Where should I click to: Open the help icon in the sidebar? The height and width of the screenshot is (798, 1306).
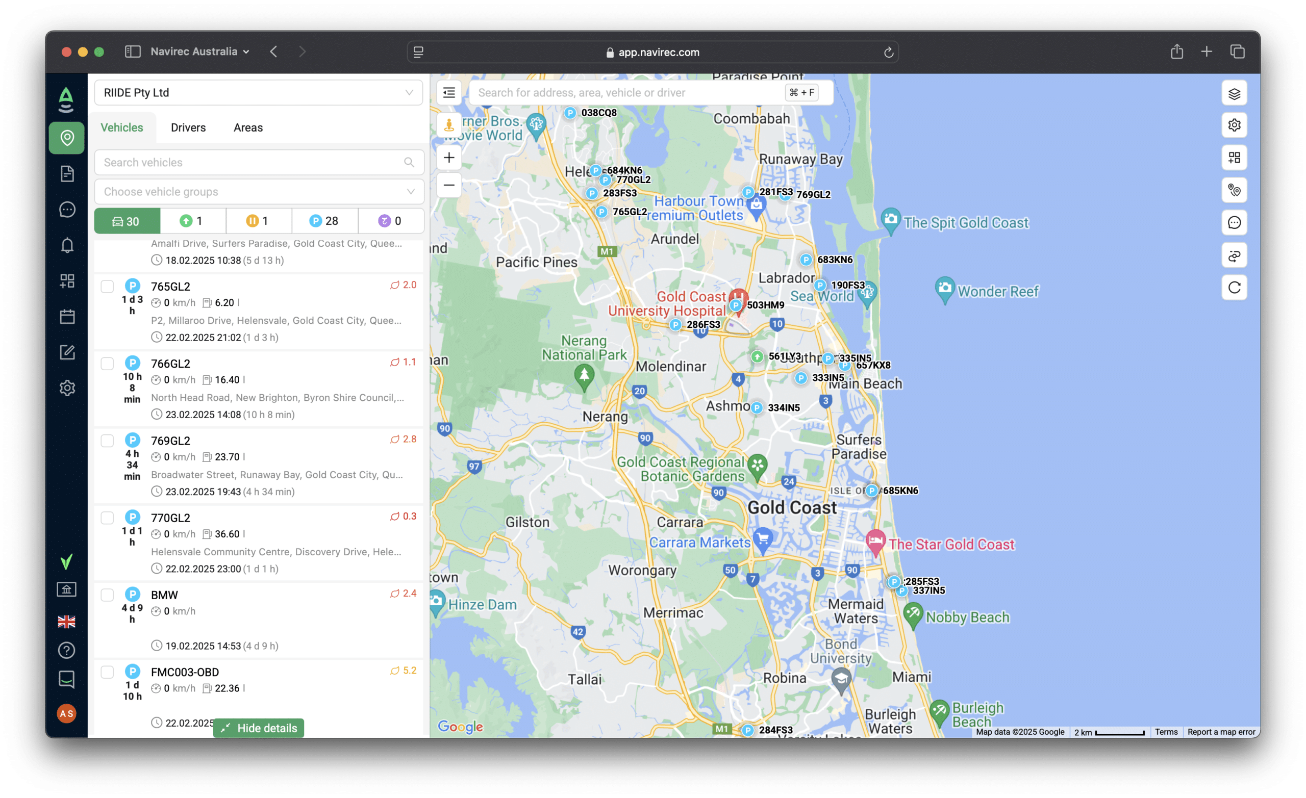[x=67, y=651]
